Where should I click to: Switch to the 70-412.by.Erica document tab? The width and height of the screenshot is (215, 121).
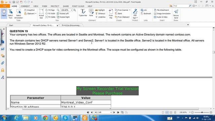pos(71,26)
